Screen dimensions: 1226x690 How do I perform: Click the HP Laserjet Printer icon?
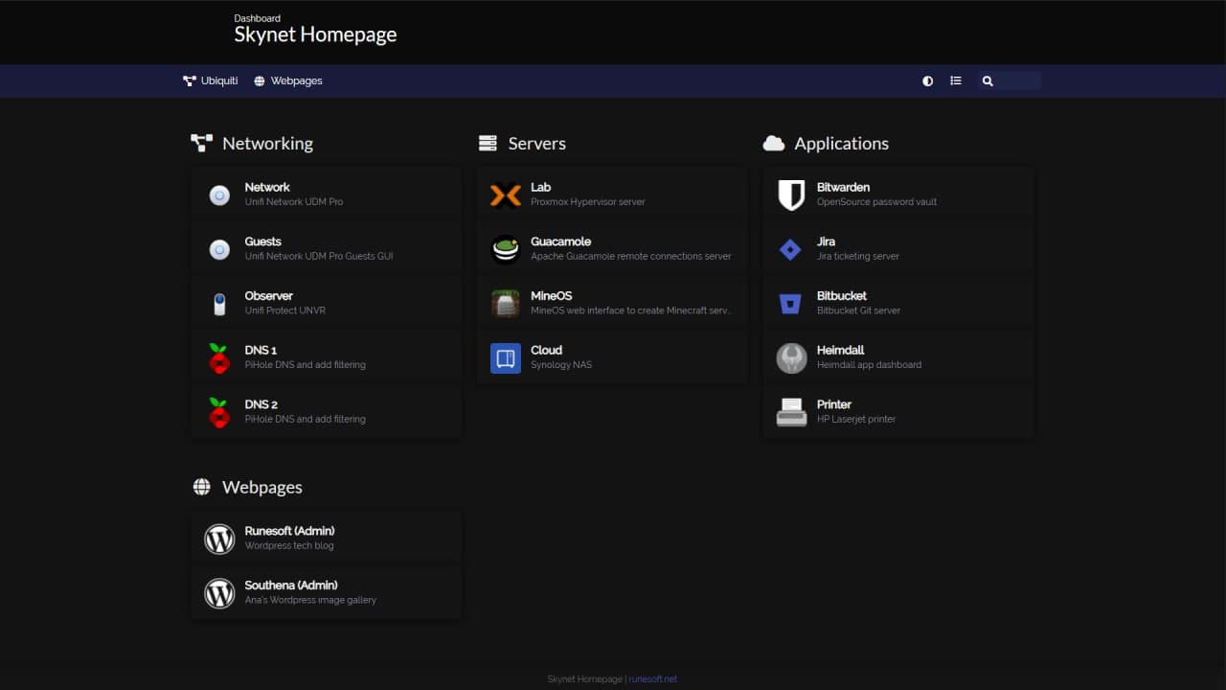[x=790, y=412]
